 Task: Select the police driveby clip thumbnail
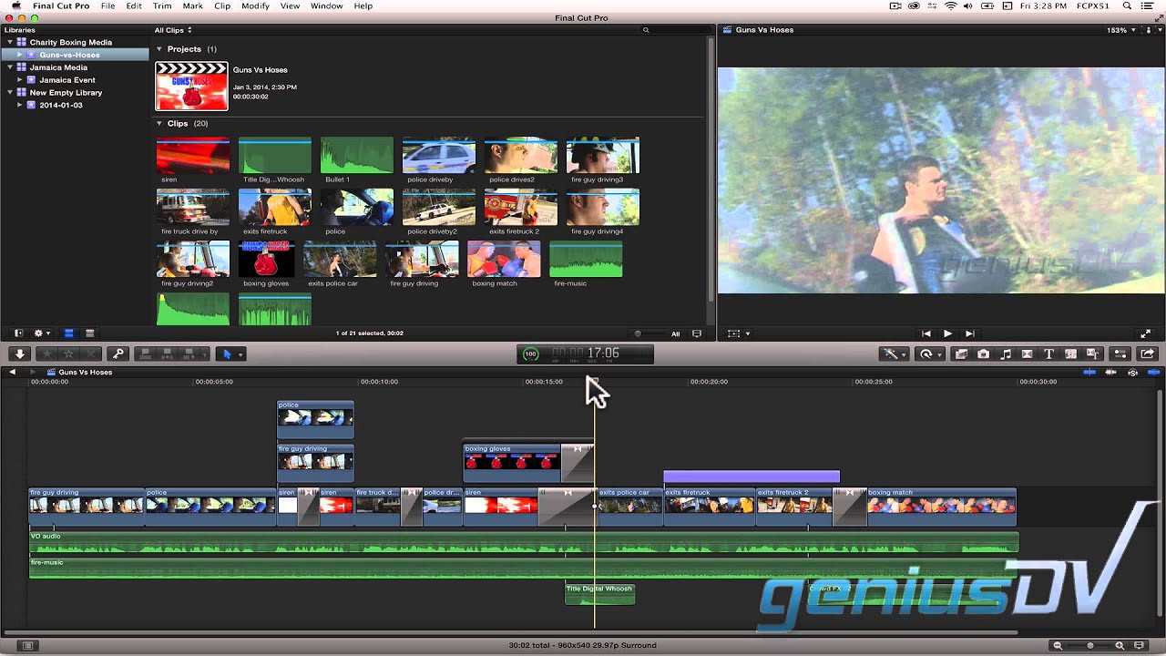click(x=439, y=156)
